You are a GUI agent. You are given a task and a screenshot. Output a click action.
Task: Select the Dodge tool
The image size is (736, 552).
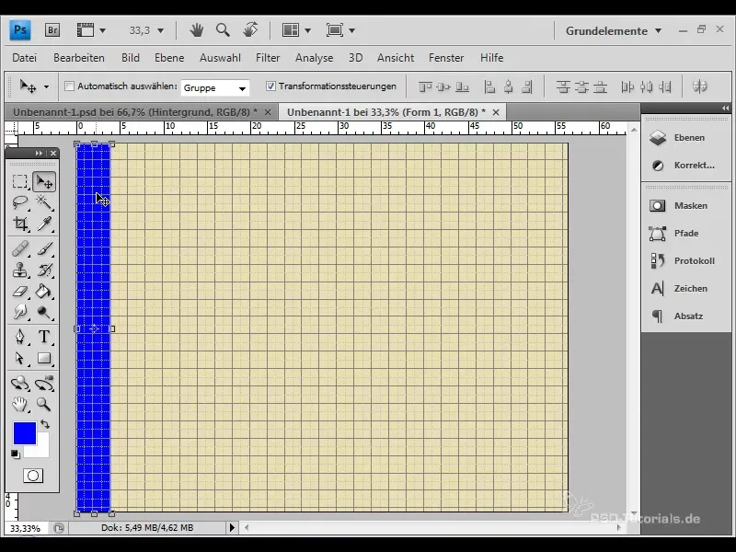coord(44,312)
